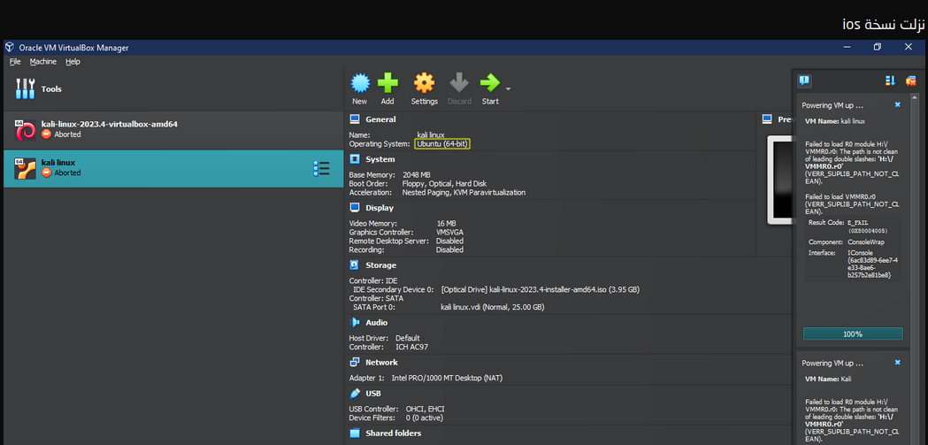Click the VMSVGA graphics controller value
The width and height of the screenshot is (928, 445).
450,232
